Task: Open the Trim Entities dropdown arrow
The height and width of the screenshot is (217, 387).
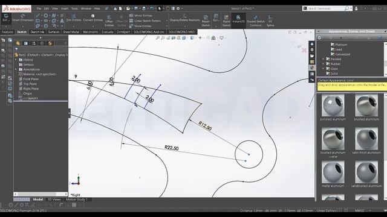Action: (x=74, y=26)
